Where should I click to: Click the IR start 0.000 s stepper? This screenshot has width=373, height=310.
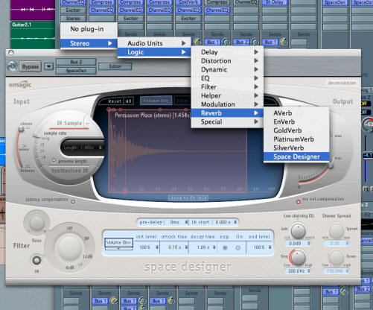235,222
